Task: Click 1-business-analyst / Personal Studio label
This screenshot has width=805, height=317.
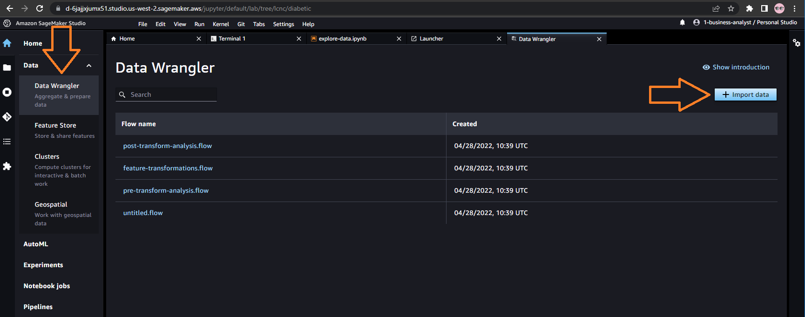Action: point(750,22)
